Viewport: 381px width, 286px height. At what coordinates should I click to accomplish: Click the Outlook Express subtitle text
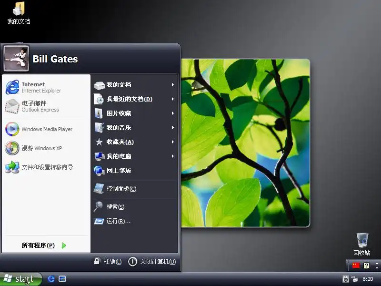40,110
